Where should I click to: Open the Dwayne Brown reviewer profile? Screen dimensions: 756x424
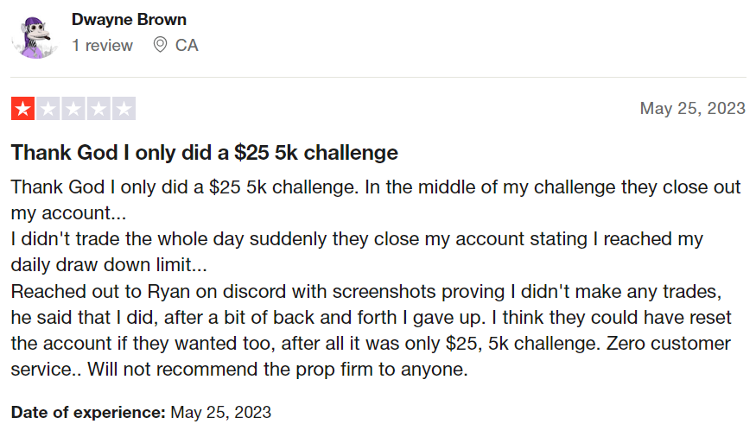click(x=129, y=20)
